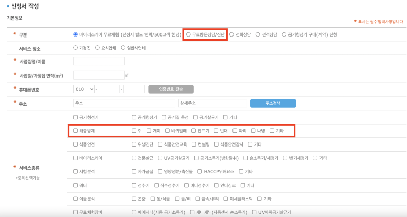Select 무료방문상담/진단 radio option

tap(188, 34)
